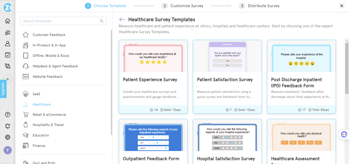The width and height of the screenshot is (349, 164).
Task: Open the user avatar marked T
Action: click(7, 150)
